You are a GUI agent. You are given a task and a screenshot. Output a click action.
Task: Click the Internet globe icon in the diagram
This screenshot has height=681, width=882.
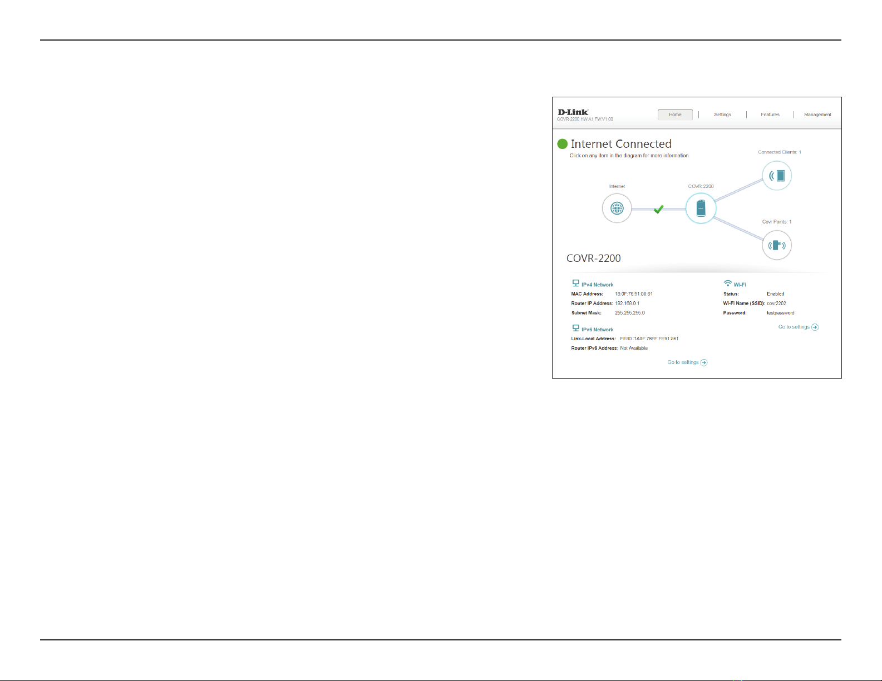(617, 208)
